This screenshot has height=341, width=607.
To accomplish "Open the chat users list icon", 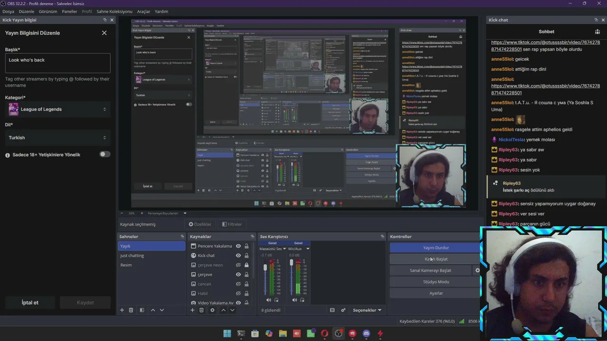I will 598,32.
